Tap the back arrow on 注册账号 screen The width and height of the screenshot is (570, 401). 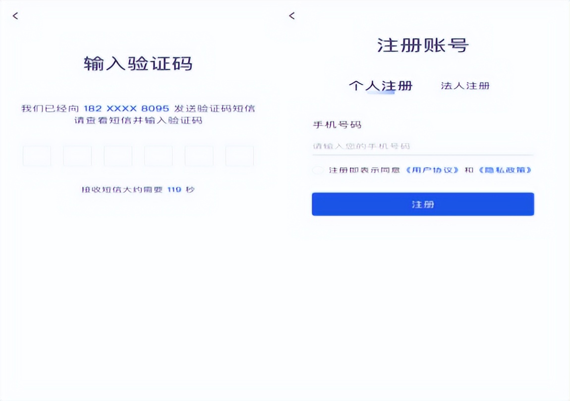coord(291,16)
